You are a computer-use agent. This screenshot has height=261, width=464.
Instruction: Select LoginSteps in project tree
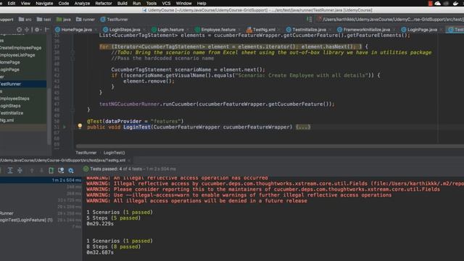pos(10,106)
